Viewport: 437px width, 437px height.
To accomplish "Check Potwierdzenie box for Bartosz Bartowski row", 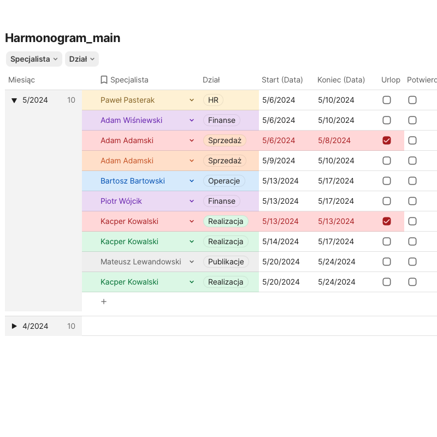I will (x=412, y=181).
